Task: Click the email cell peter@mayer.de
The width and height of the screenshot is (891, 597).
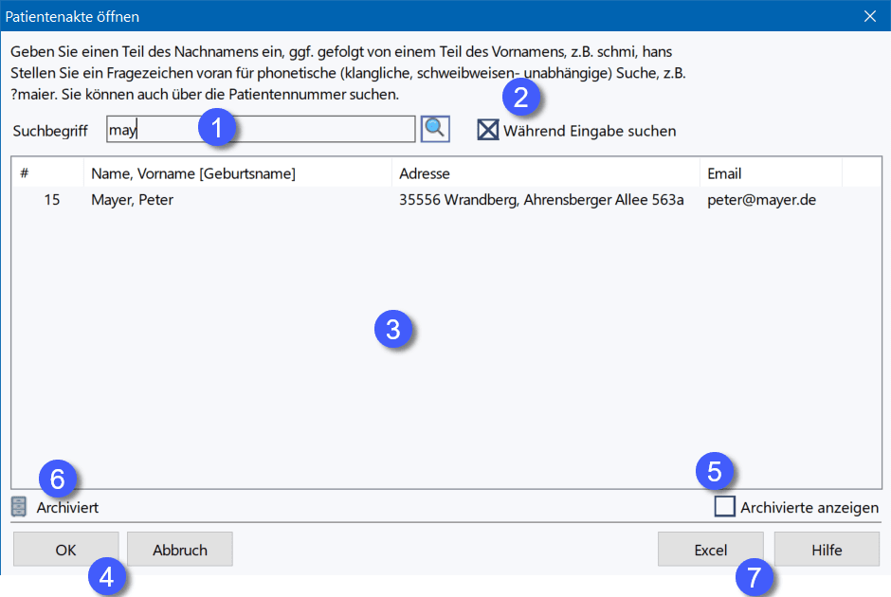Action: 761,200
